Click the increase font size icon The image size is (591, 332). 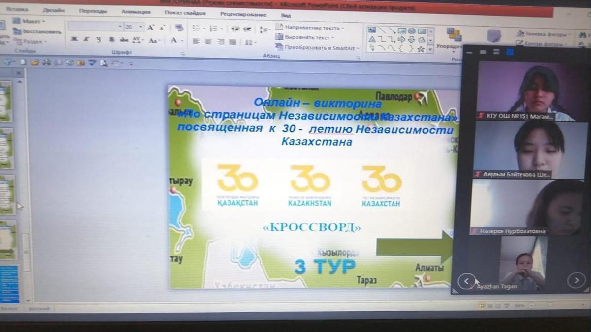tap(151, 28)
